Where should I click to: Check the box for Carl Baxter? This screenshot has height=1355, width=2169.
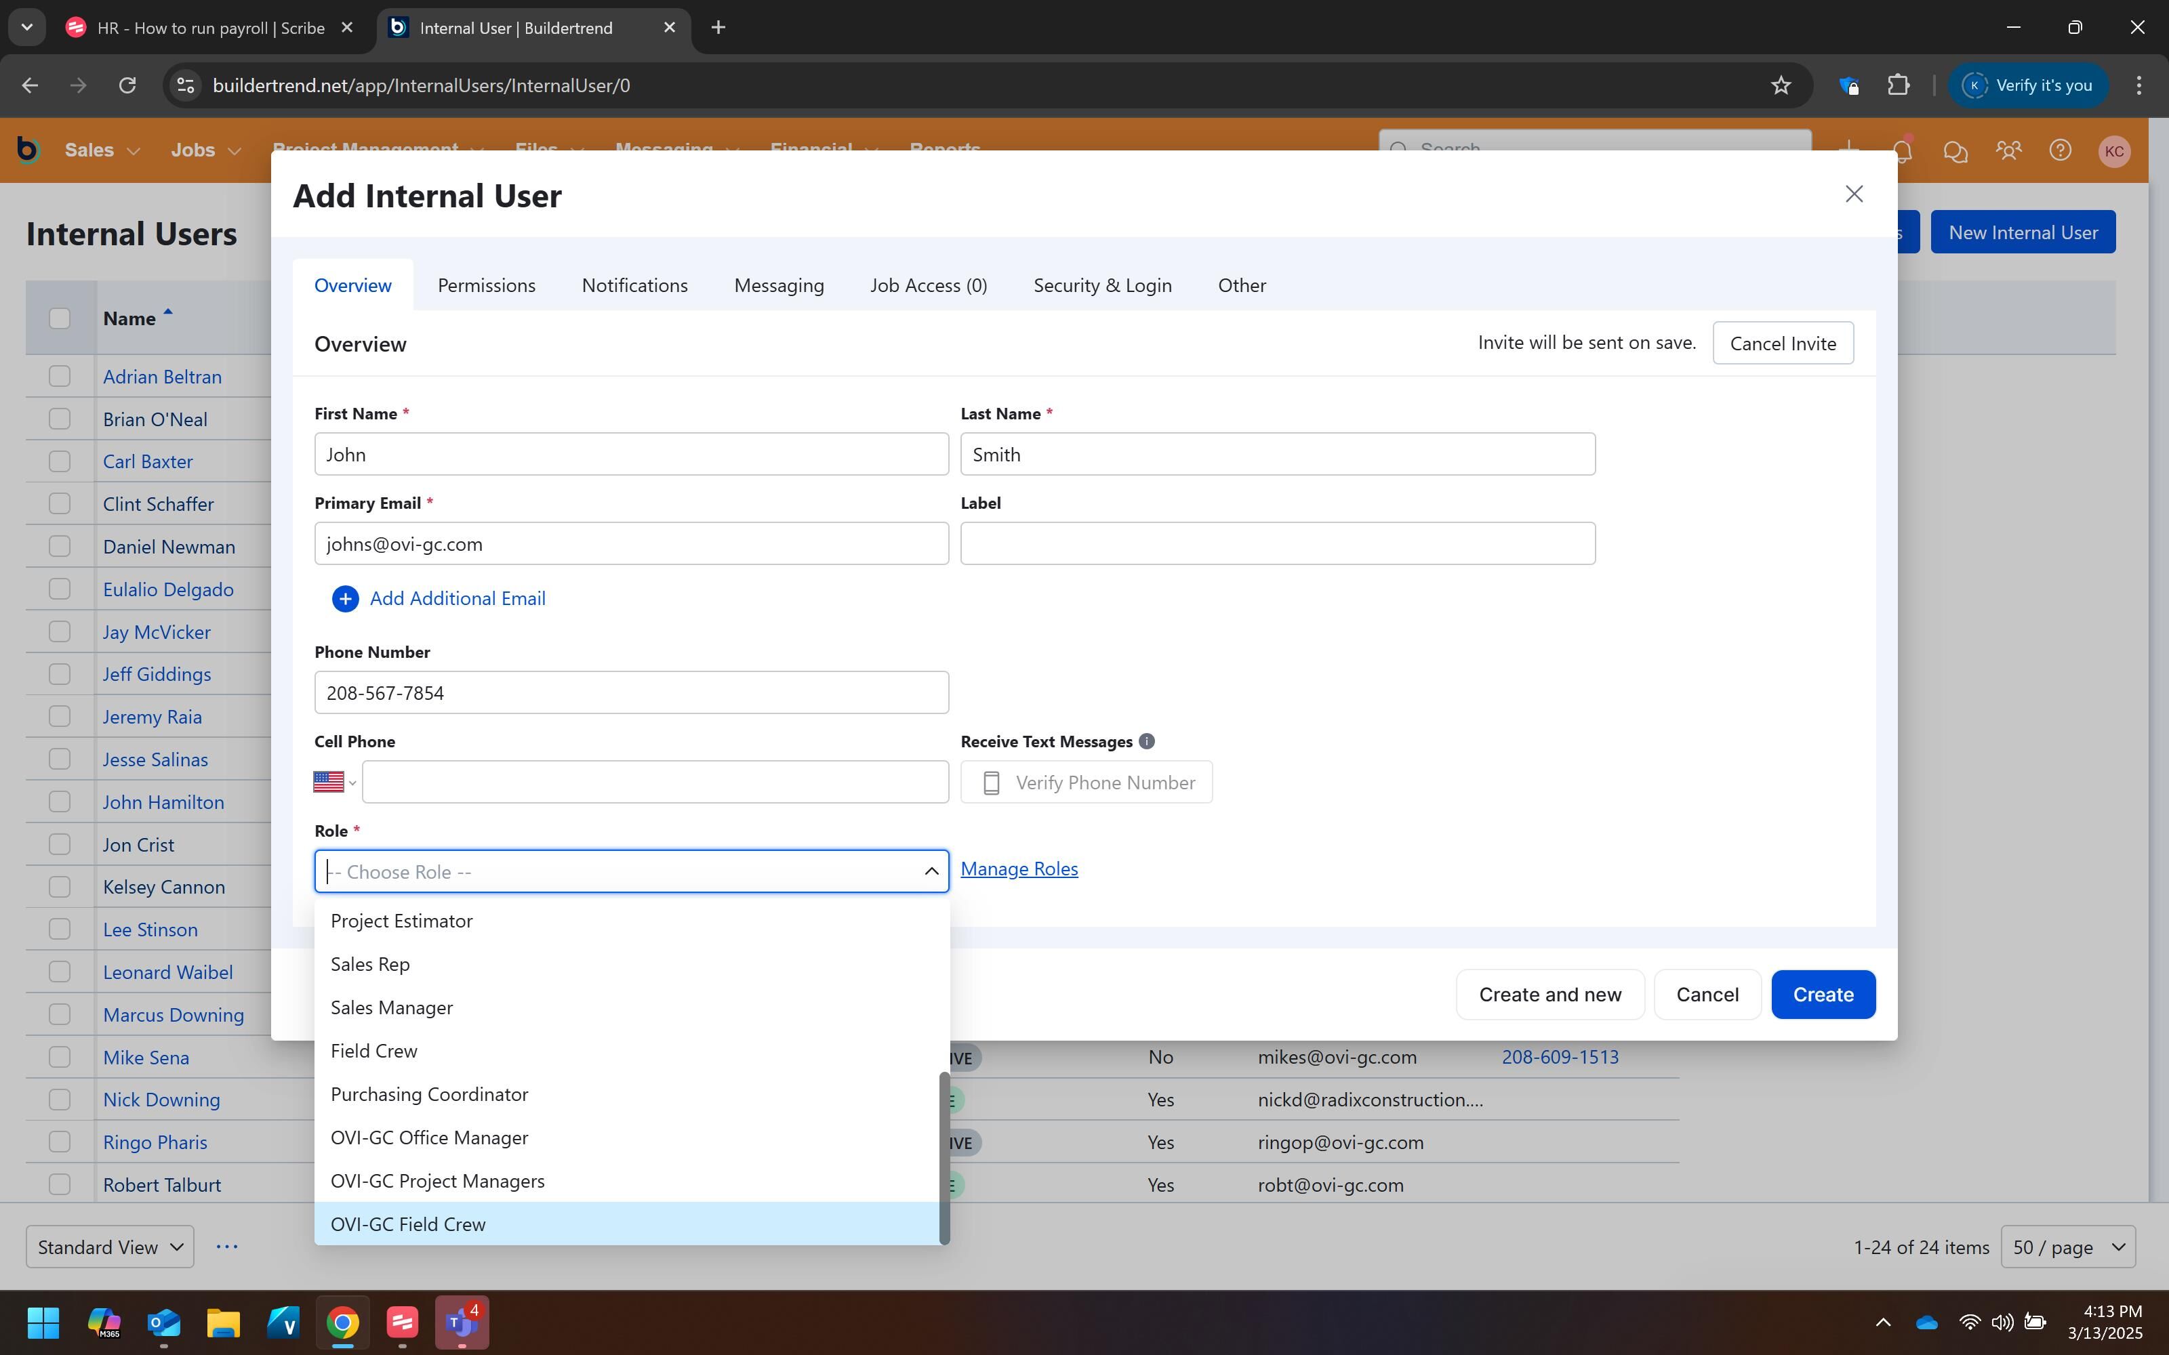pos(59,461)
